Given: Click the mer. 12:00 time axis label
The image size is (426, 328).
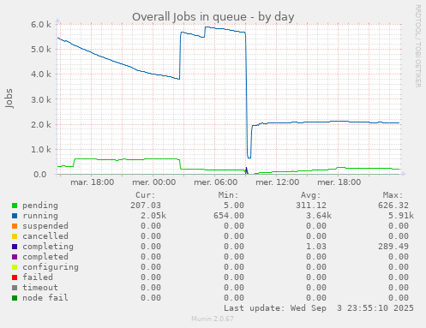Looking at the screenshot, I should tap(278, 182).
